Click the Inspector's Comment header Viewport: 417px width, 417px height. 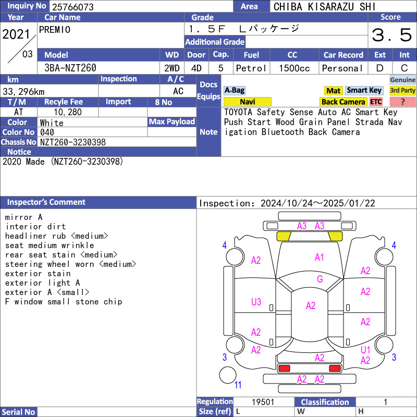(46, 202)
